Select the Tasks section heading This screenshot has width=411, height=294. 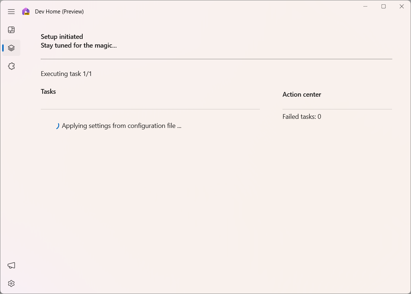pos(48,91)
